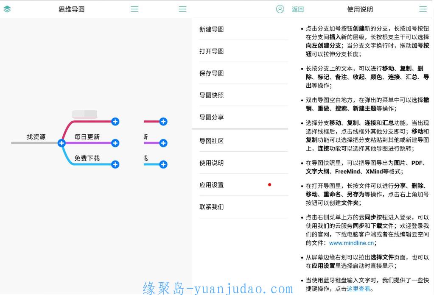Tap 导图分享 menu entry
This screenshot has height=295, width=434.
pyautogui.click(x=212, y=117)
